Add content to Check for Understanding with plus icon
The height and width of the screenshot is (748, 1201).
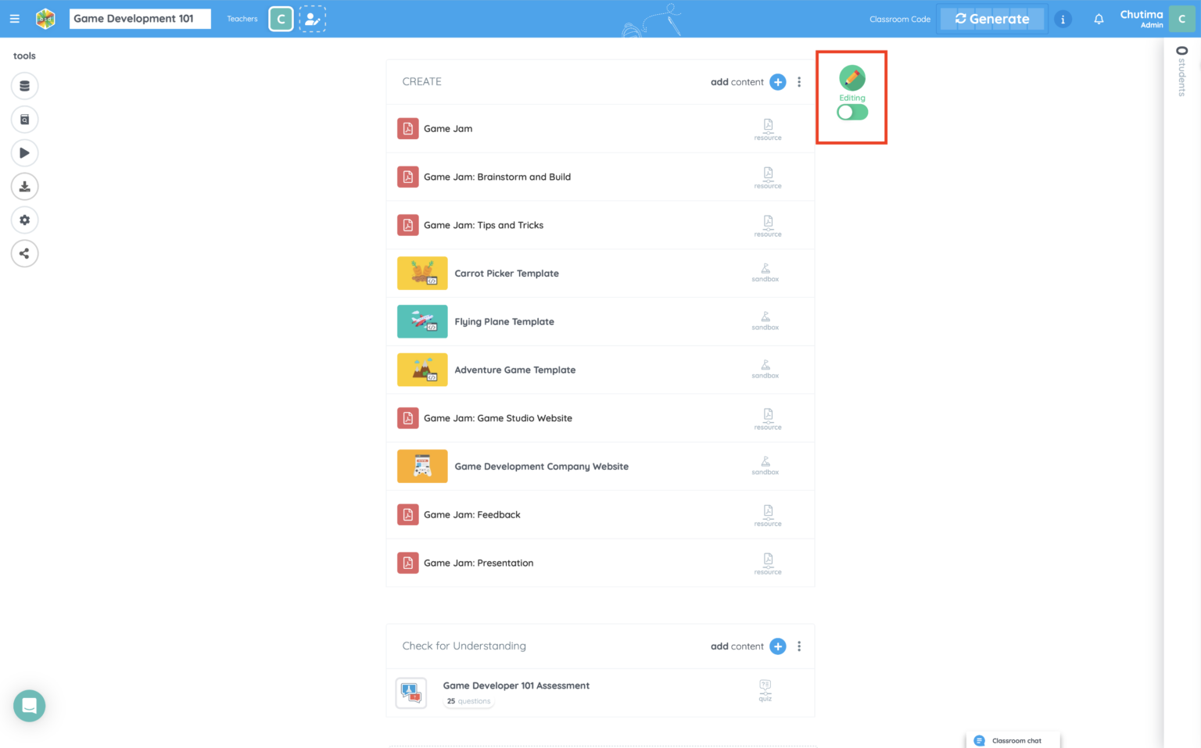click(778, 646)
